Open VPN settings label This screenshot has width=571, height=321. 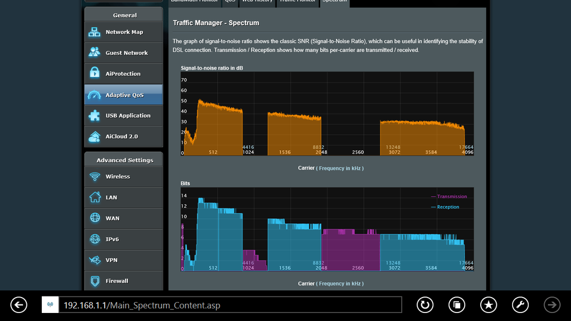pyautogui.click(x=111, y=260)
